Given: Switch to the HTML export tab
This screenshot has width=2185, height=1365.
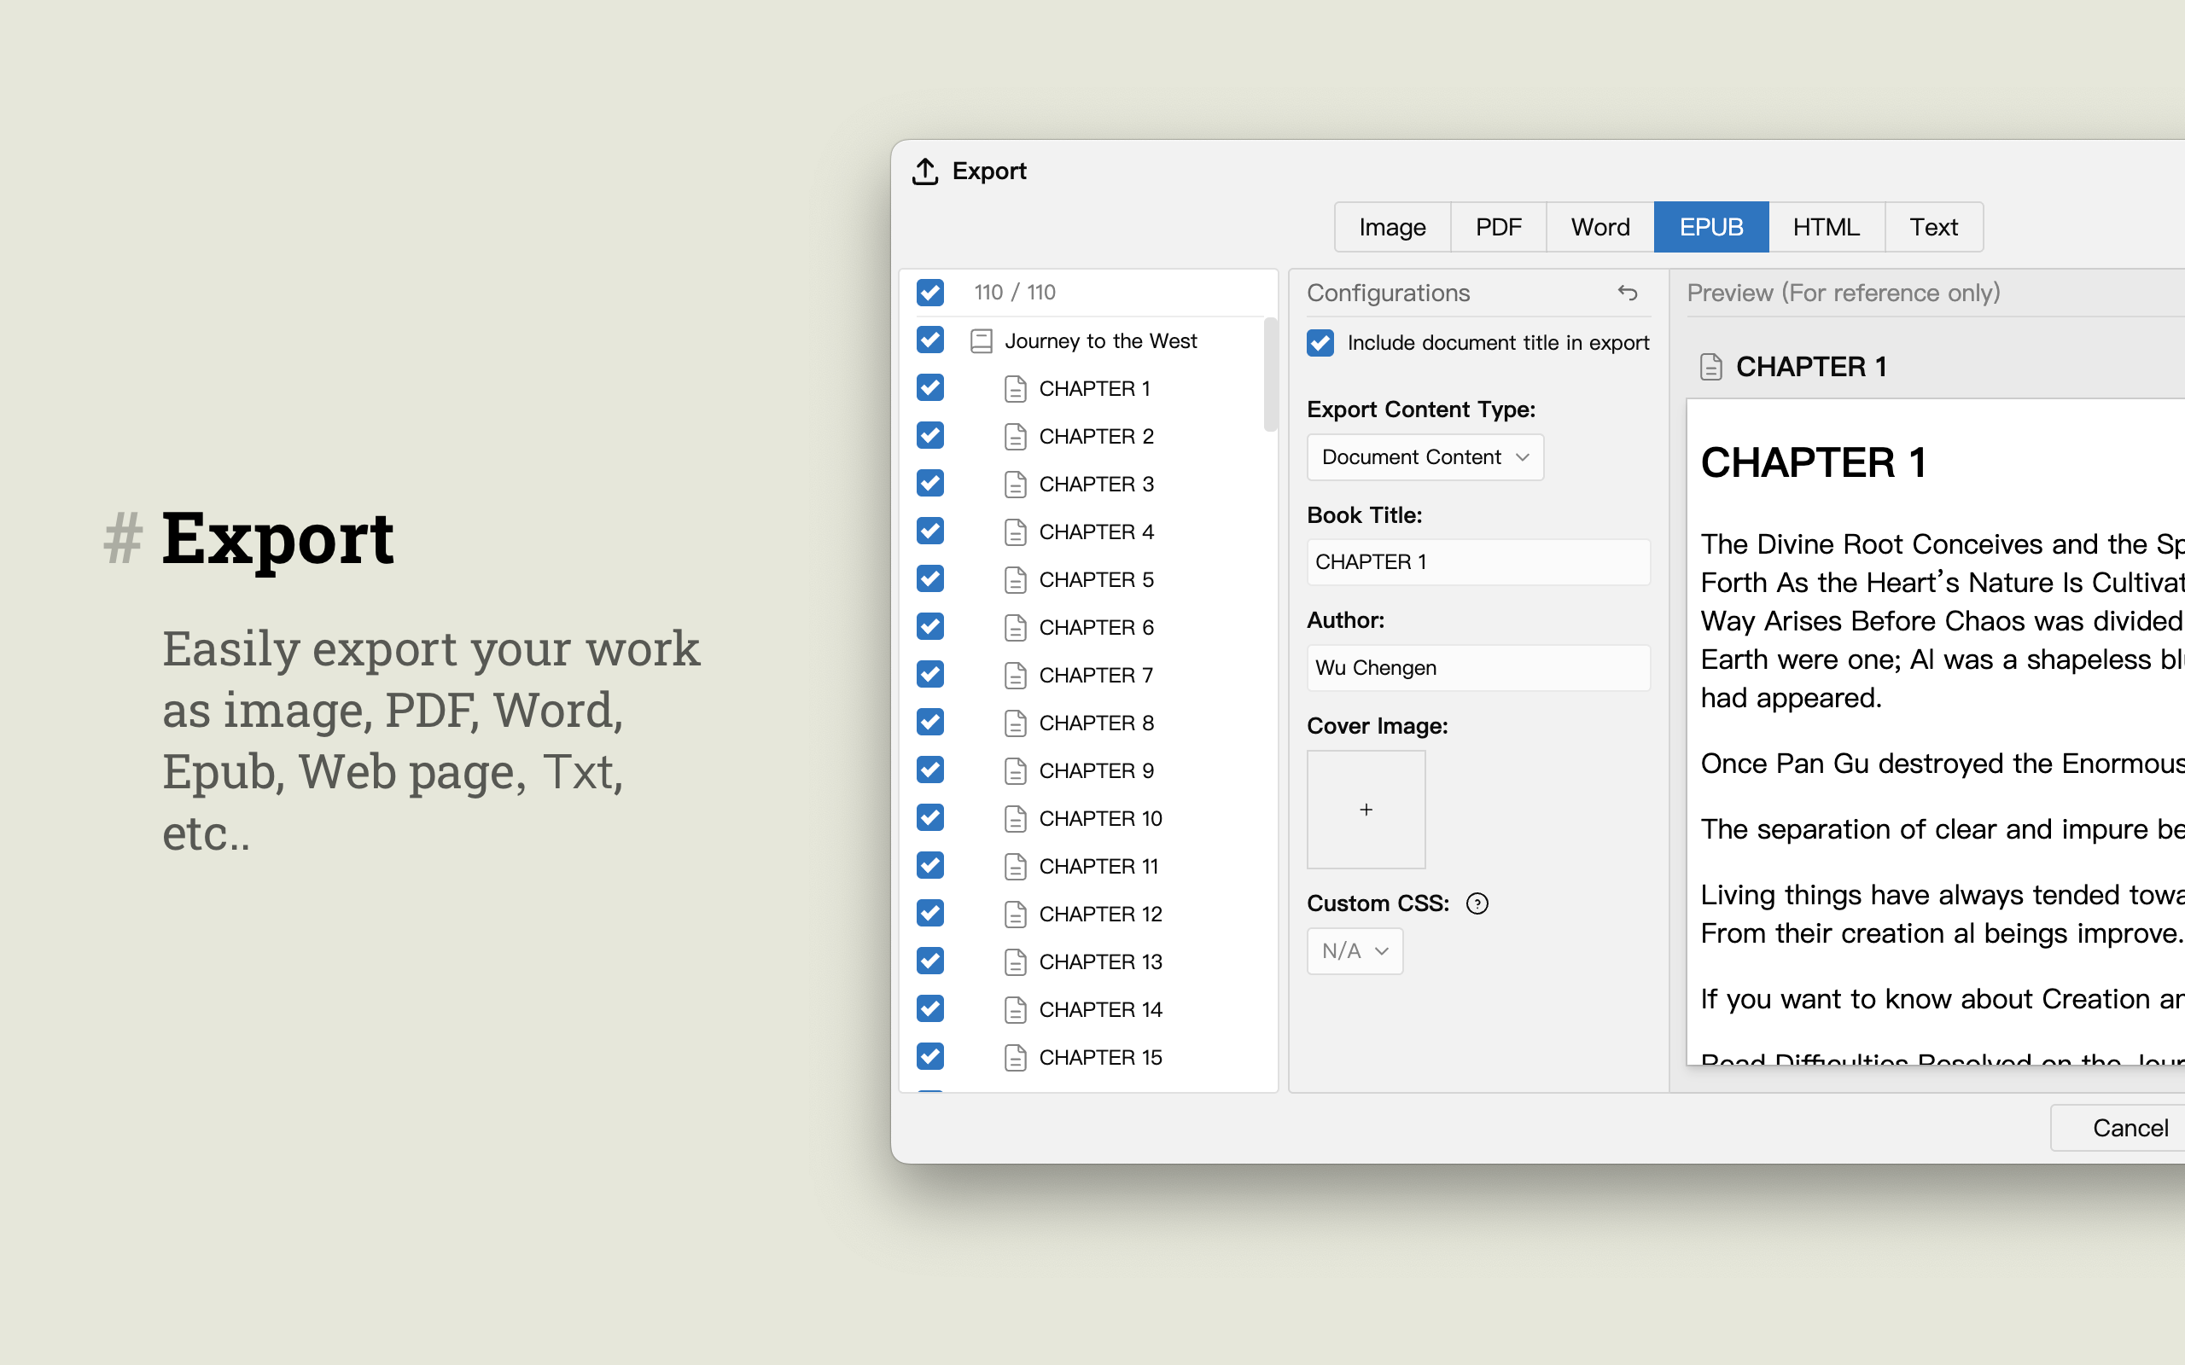Looking at the screenshot, I should [x=1826, y=228].
